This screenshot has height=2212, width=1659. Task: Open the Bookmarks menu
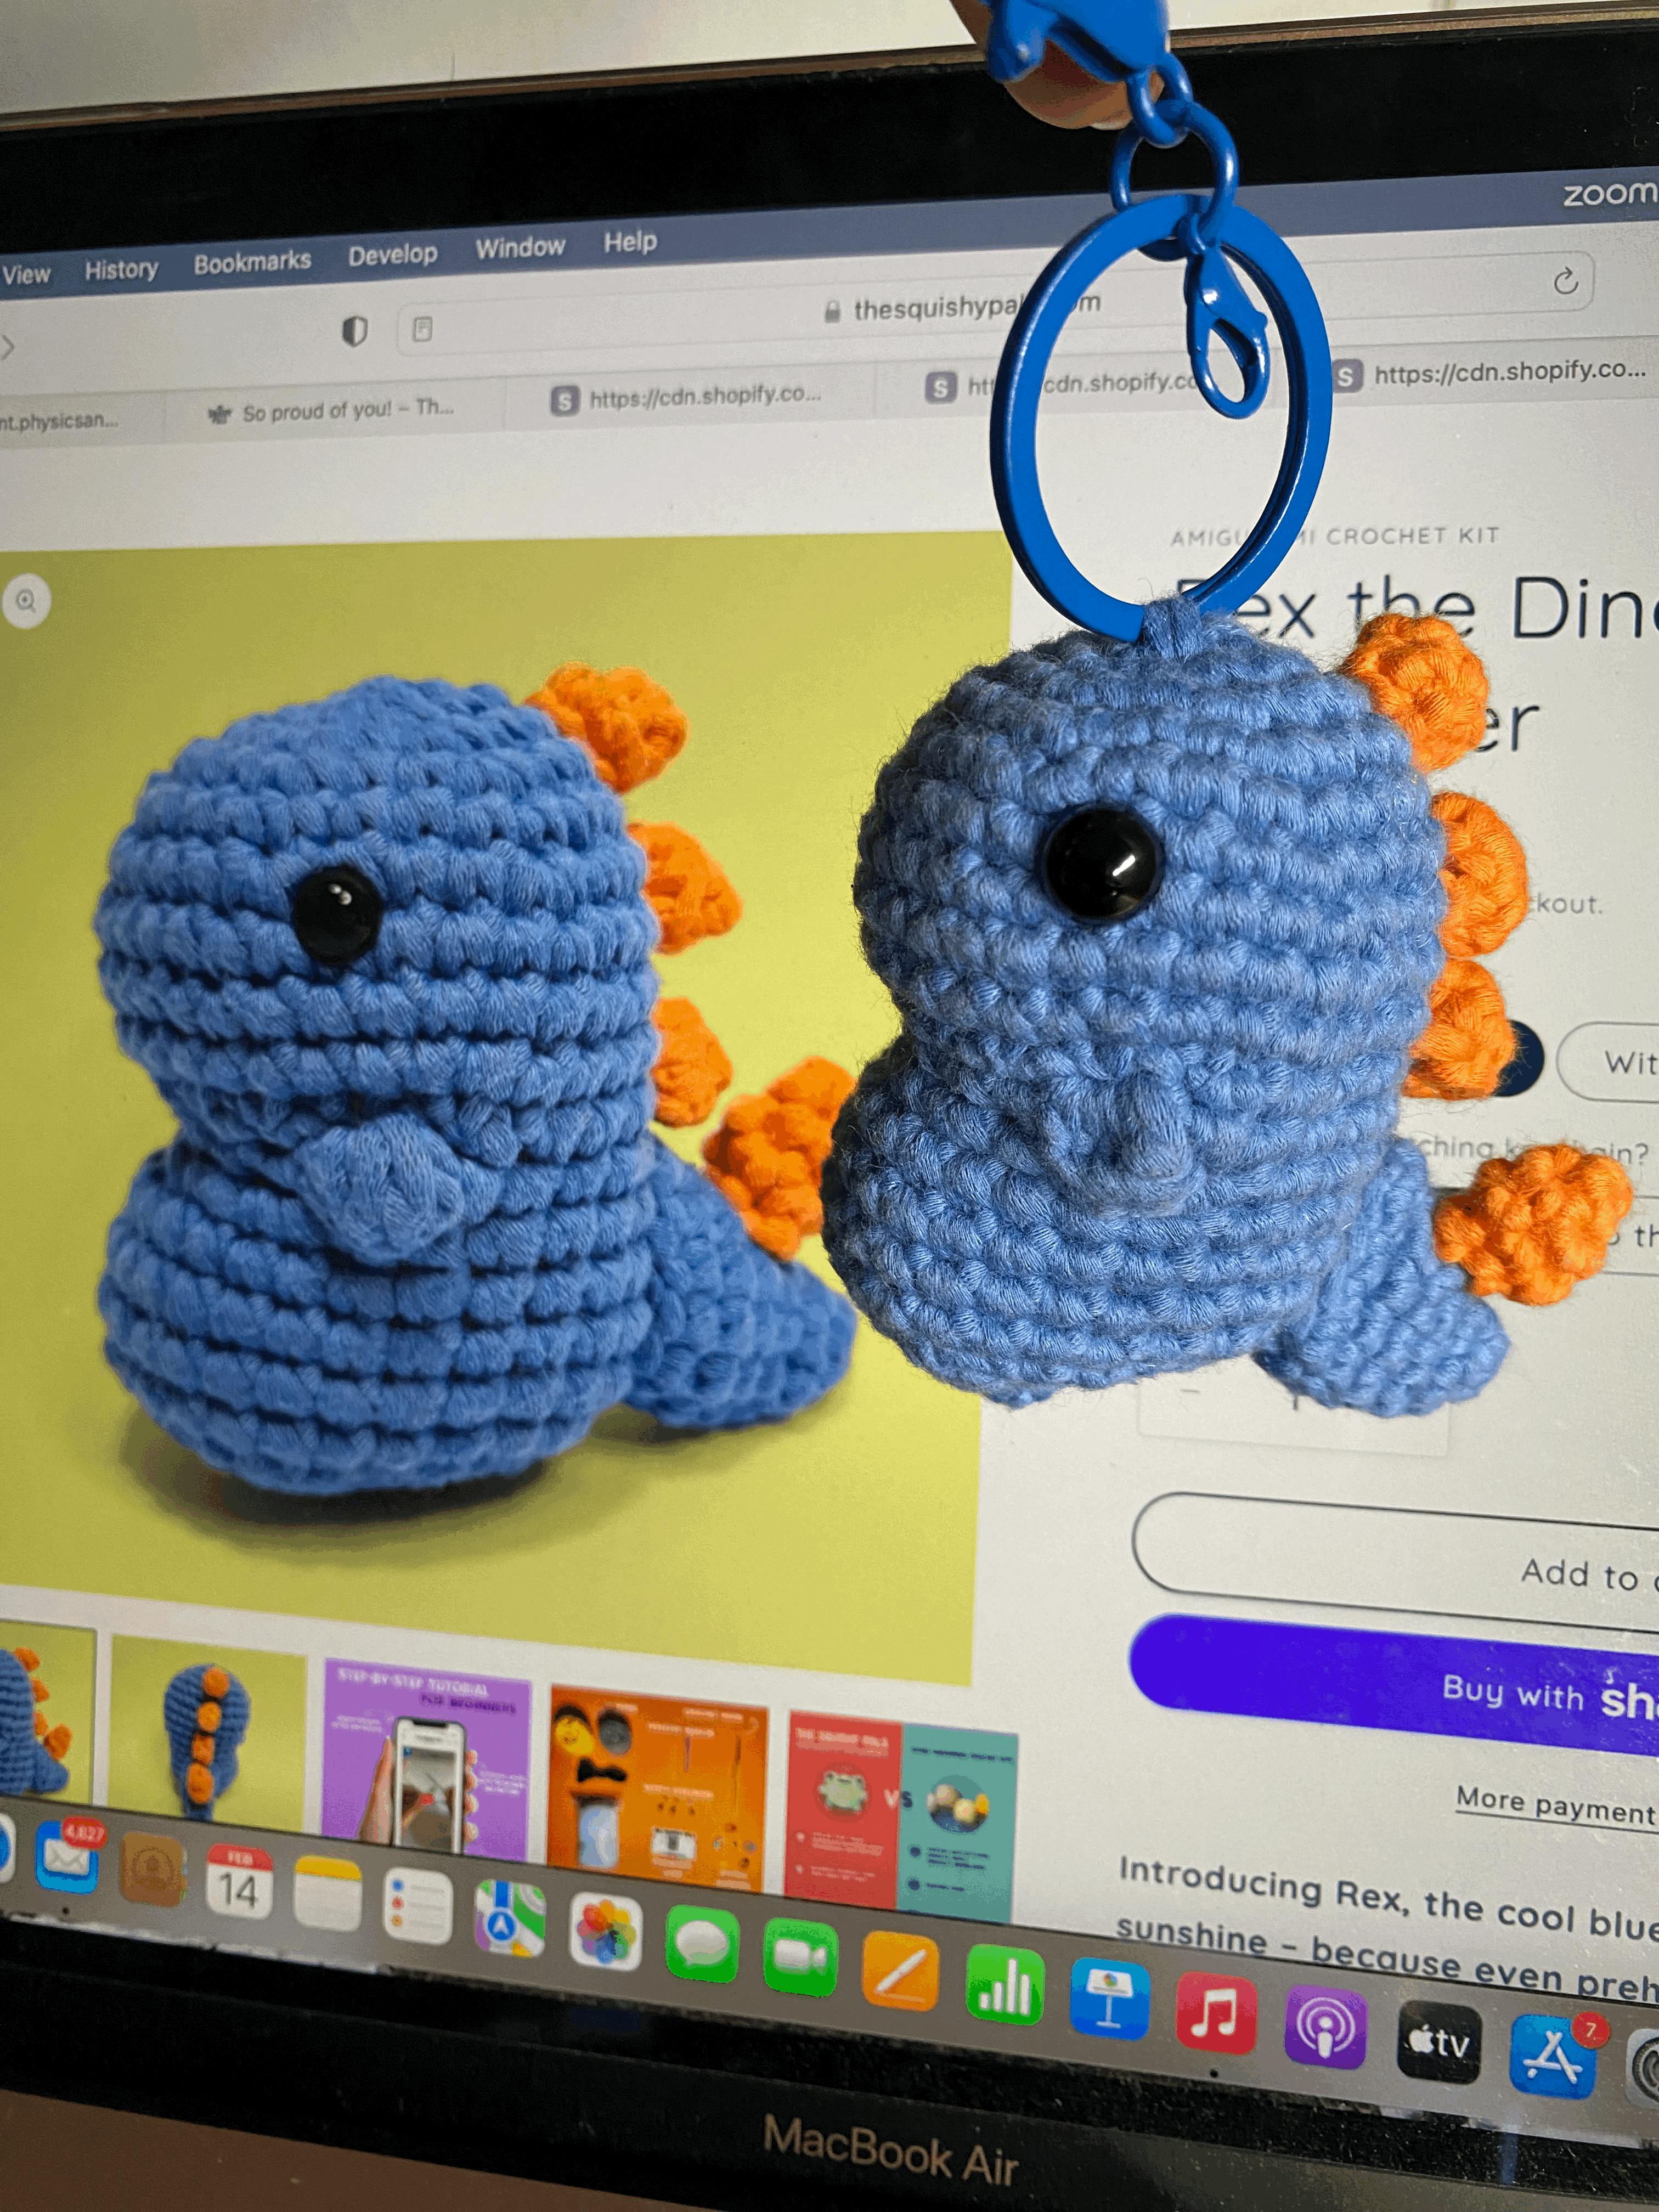coord(252,262)
